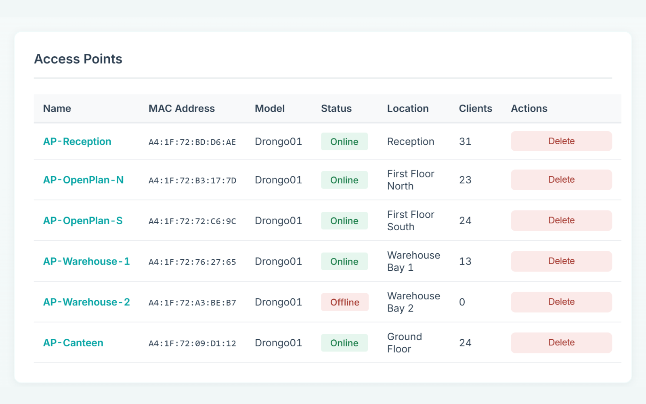The height and width of the screenshot is (404, 646).
Task: Select MAC address A4:1F:72:76:27:65
Action: 192,262
